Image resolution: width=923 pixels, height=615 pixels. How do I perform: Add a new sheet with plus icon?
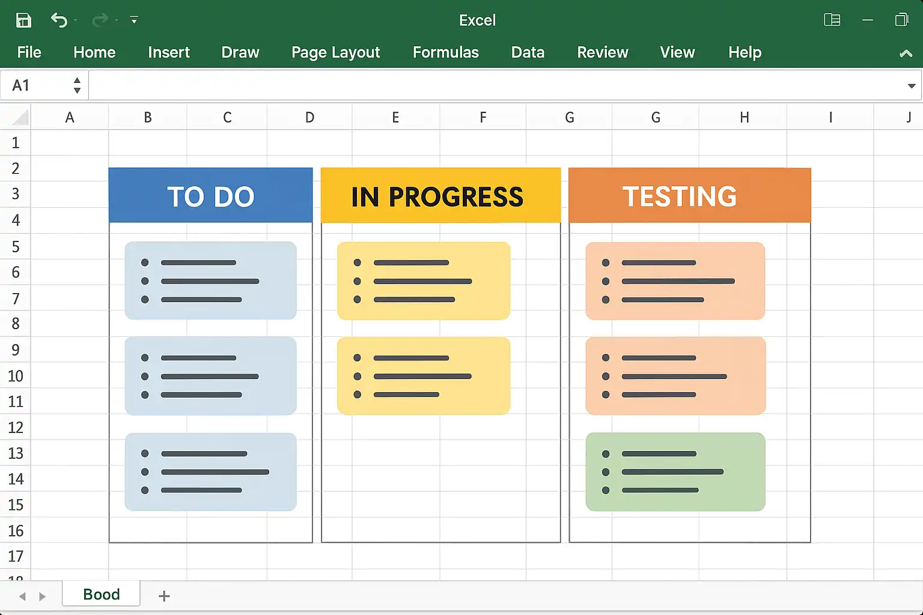pos(164,596)
